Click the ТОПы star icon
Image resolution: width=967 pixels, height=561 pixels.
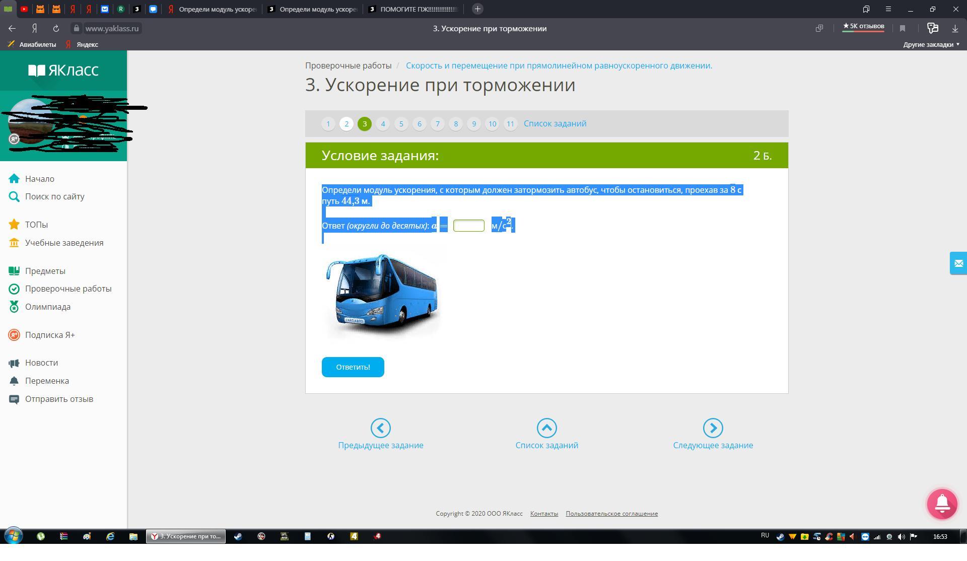click(14, 225)
